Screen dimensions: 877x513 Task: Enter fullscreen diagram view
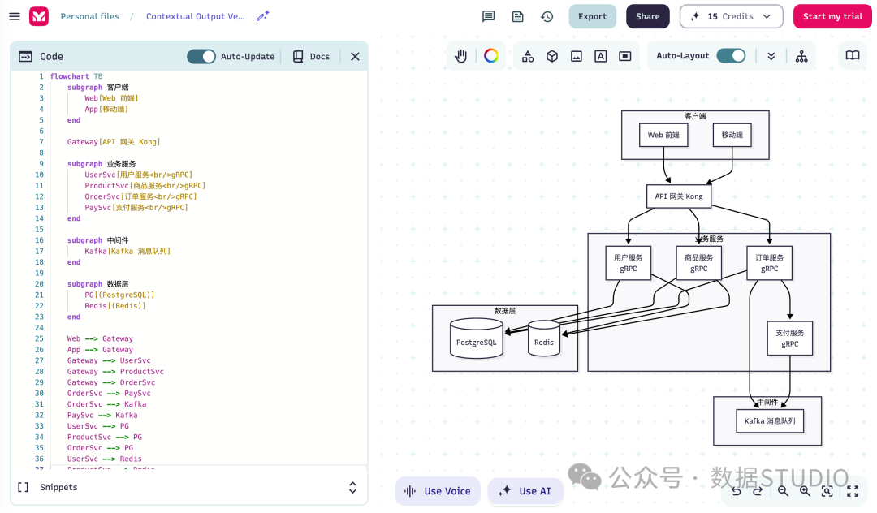coord(853,491)
